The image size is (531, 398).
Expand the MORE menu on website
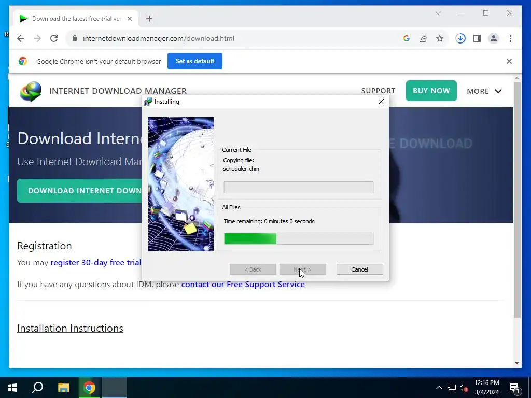coord(484,91)
